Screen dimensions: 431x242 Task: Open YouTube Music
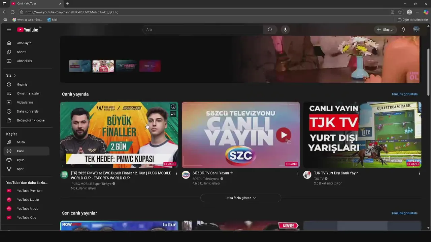click(27, 209)
